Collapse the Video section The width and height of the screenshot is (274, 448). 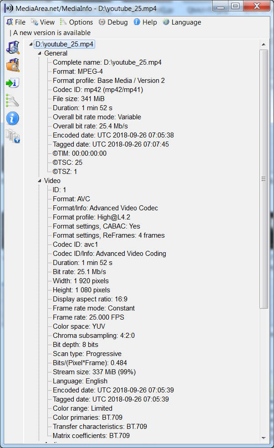point(40,181)
